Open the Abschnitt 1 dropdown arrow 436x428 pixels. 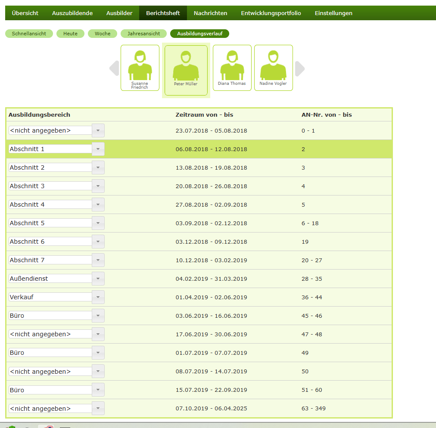tap(98, 149)
